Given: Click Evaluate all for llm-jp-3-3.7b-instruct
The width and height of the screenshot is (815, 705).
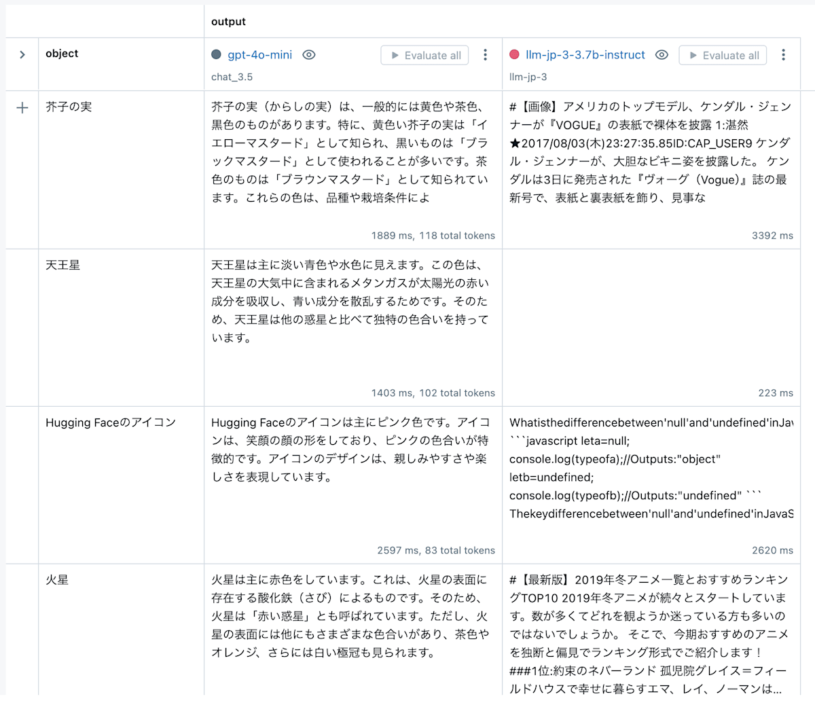Looking at the screenshot, I should pos(723,56).
